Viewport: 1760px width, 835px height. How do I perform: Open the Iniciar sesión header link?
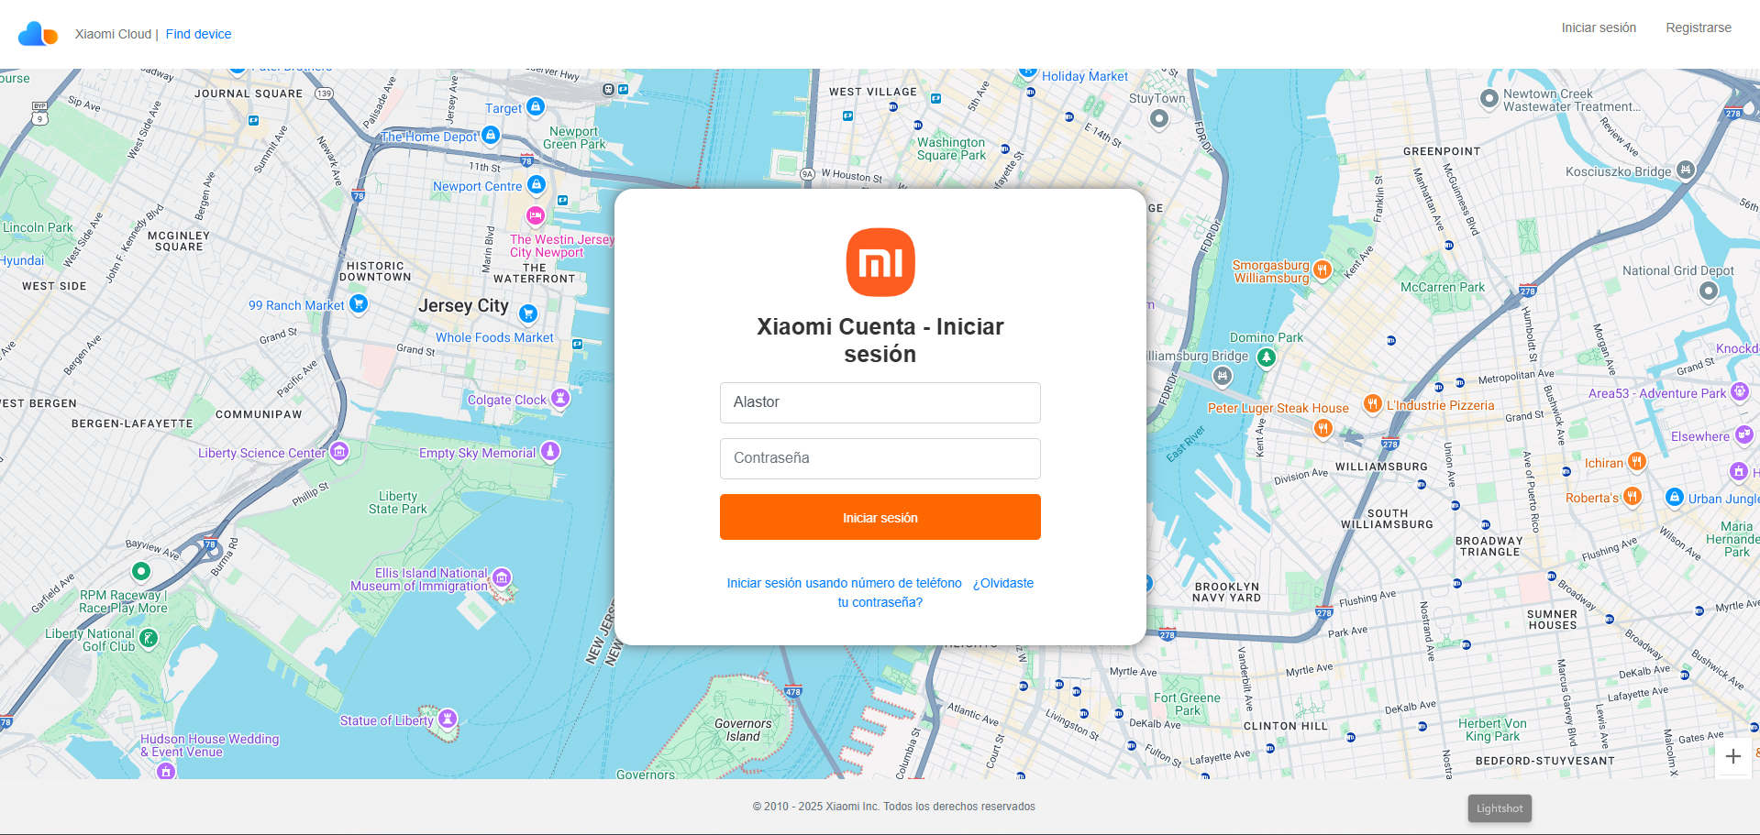[x=1598, y=27]
